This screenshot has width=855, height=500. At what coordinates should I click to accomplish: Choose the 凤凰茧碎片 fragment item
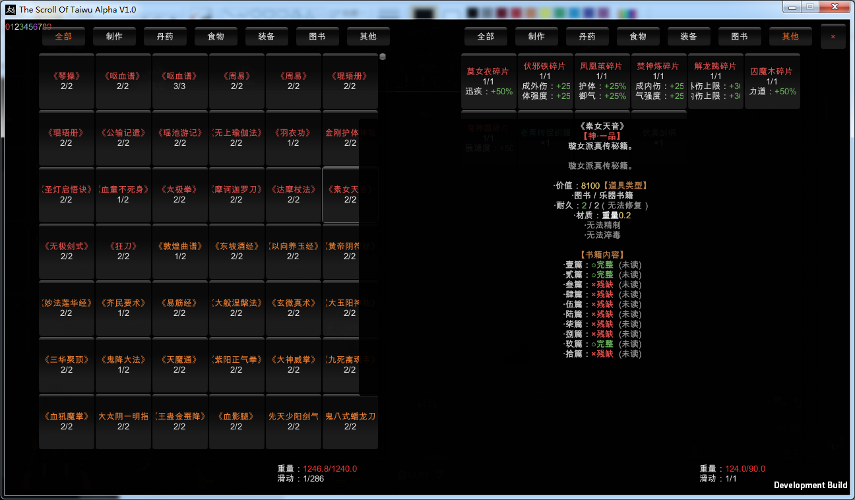(x=602, y=81)
